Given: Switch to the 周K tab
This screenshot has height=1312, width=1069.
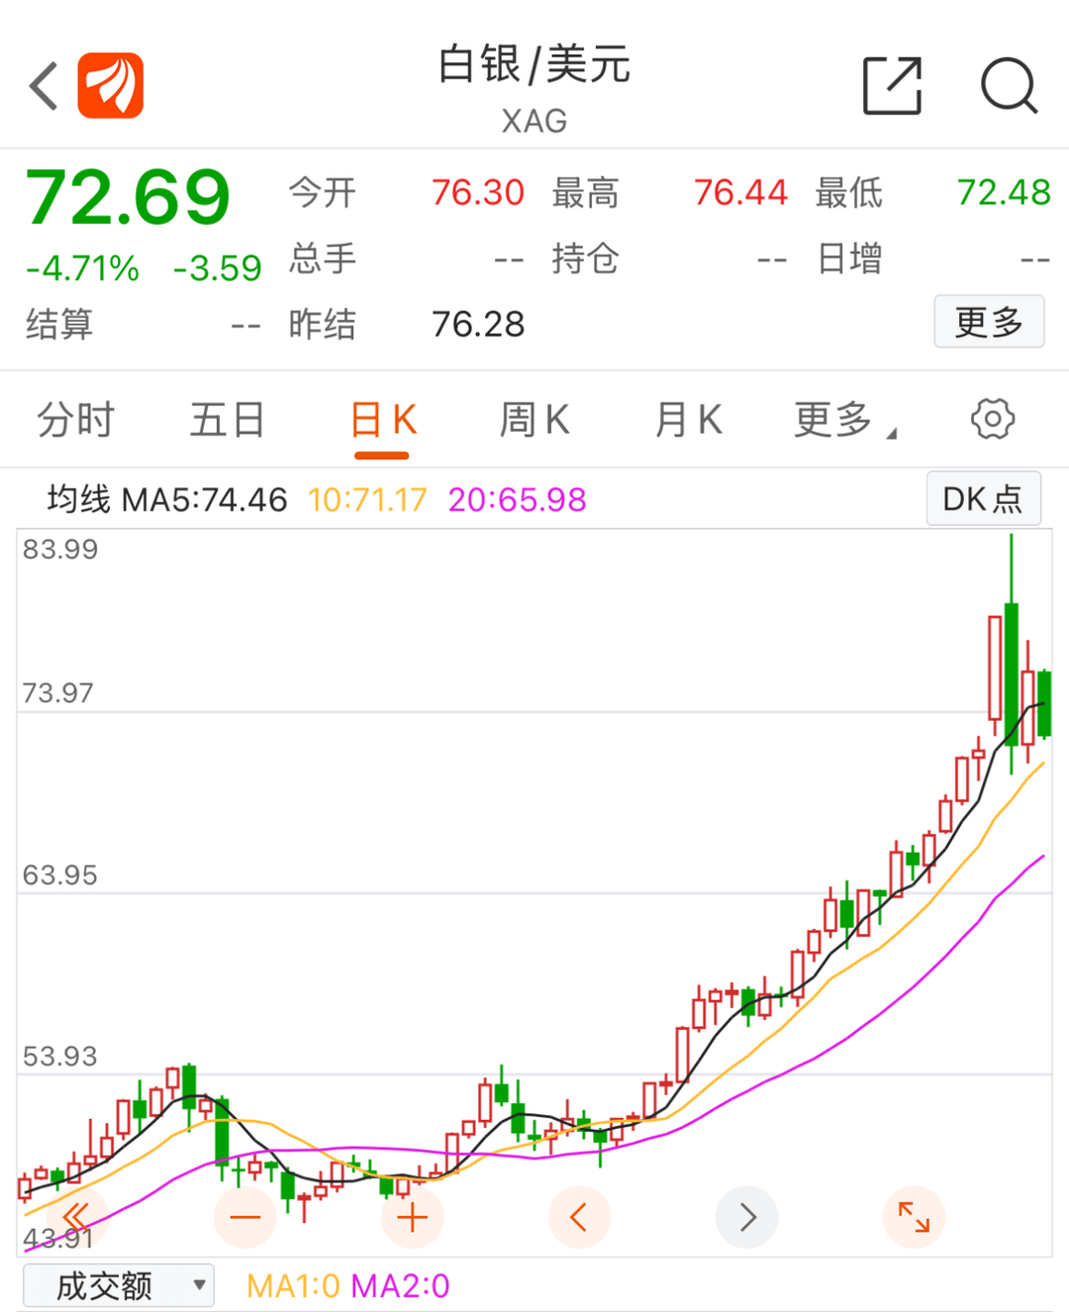Looking at the screenshot, I should tap(534, 420).
